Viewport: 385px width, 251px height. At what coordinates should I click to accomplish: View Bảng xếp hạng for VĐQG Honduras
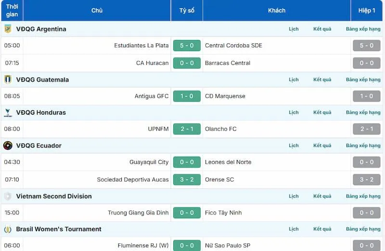(363, 112)
